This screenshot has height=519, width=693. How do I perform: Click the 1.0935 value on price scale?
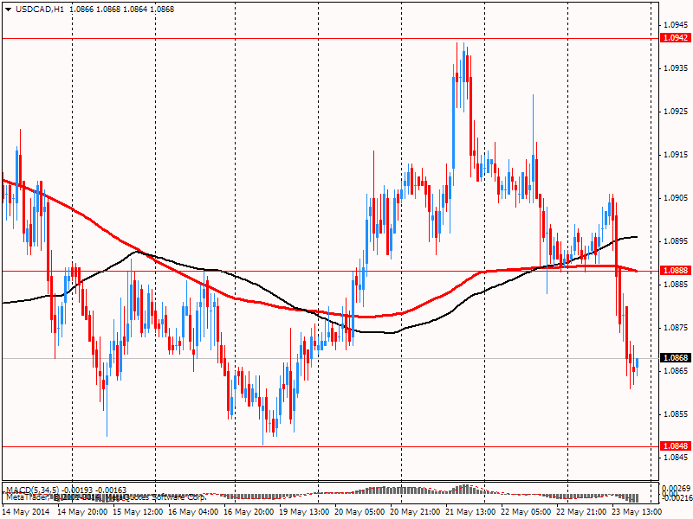[x=675, y=68]
